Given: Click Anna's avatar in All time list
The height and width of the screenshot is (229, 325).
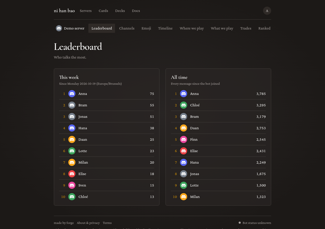Looking at the screenshot, I should (184, 94).
